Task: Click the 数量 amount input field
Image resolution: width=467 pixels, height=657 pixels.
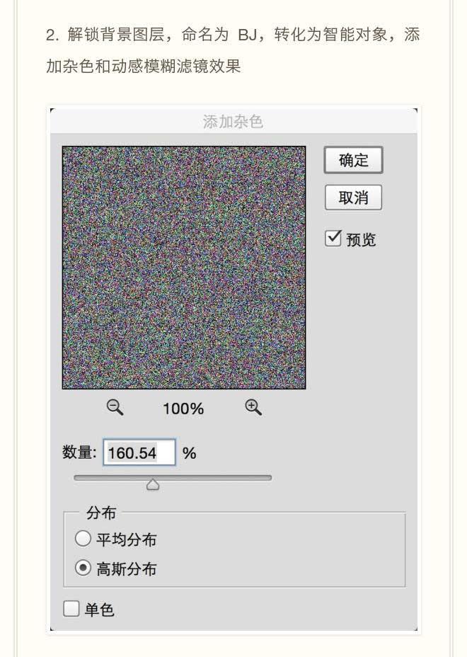Action: [139, 452]
